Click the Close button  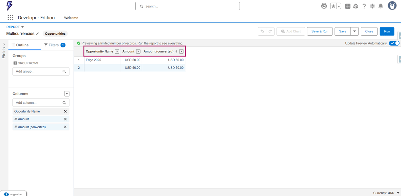[x=369, y=31]
